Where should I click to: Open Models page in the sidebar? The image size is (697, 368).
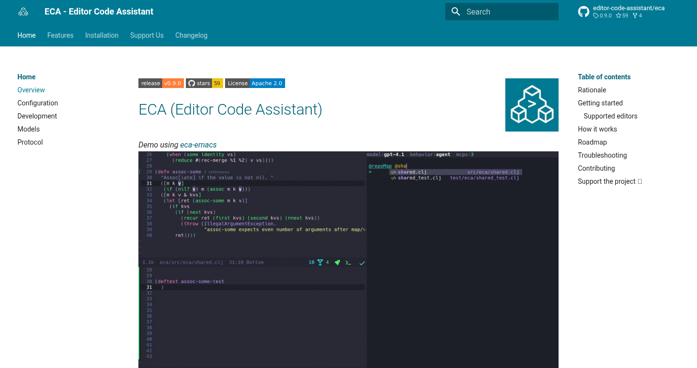pyautogui.click(x=29, y=129)
